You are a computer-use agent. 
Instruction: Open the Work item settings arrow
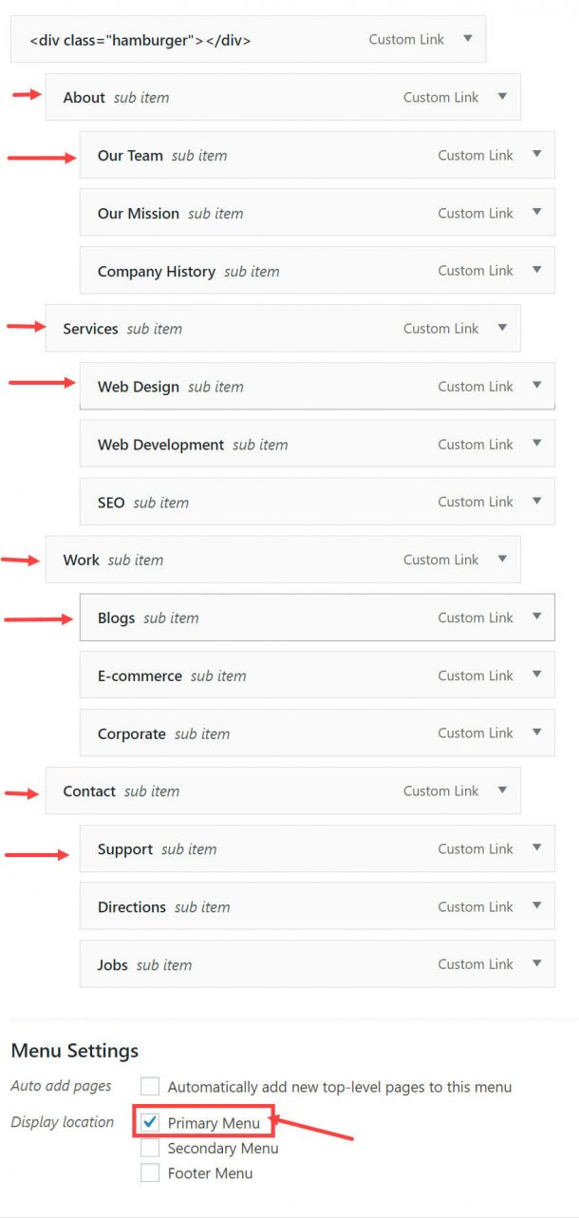point(502,560)
